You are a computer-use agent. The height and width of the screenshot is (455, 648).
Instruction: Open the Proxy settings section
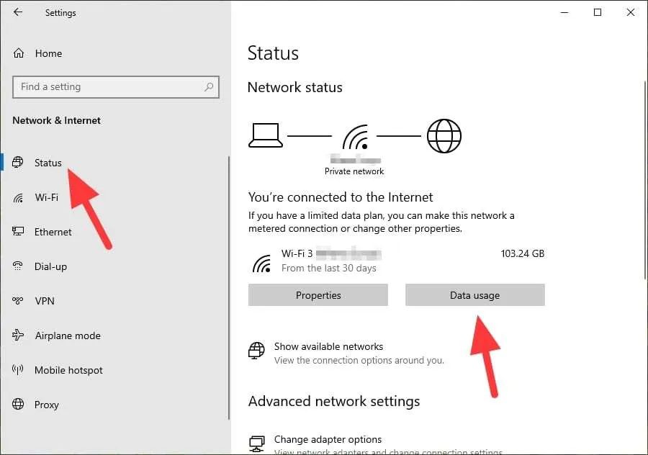pos(46,405)
